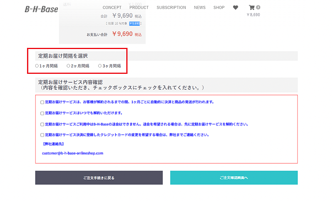This screenshot has width=333, height=201.
Task: Select the 2ヶ月間隔 delivery interval
Action: pyautogui.click(x=68, y=66)
